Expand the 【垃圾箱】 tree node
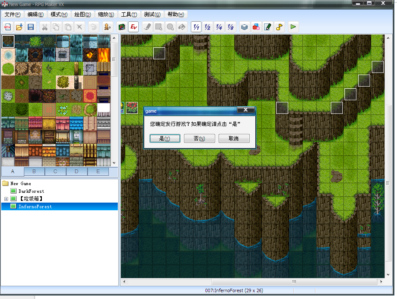The image size is (397, 299). click(6, 199)
